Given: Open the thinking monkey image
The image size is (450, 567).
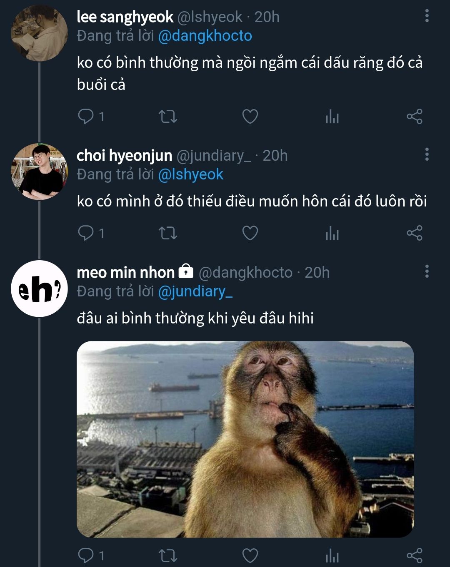Looking at the screenshot, I should (x=245, y=439).
